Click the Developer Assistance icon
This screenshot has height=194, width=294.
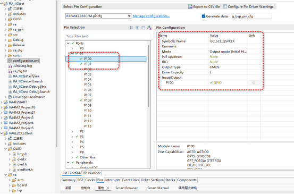[10, 97]
